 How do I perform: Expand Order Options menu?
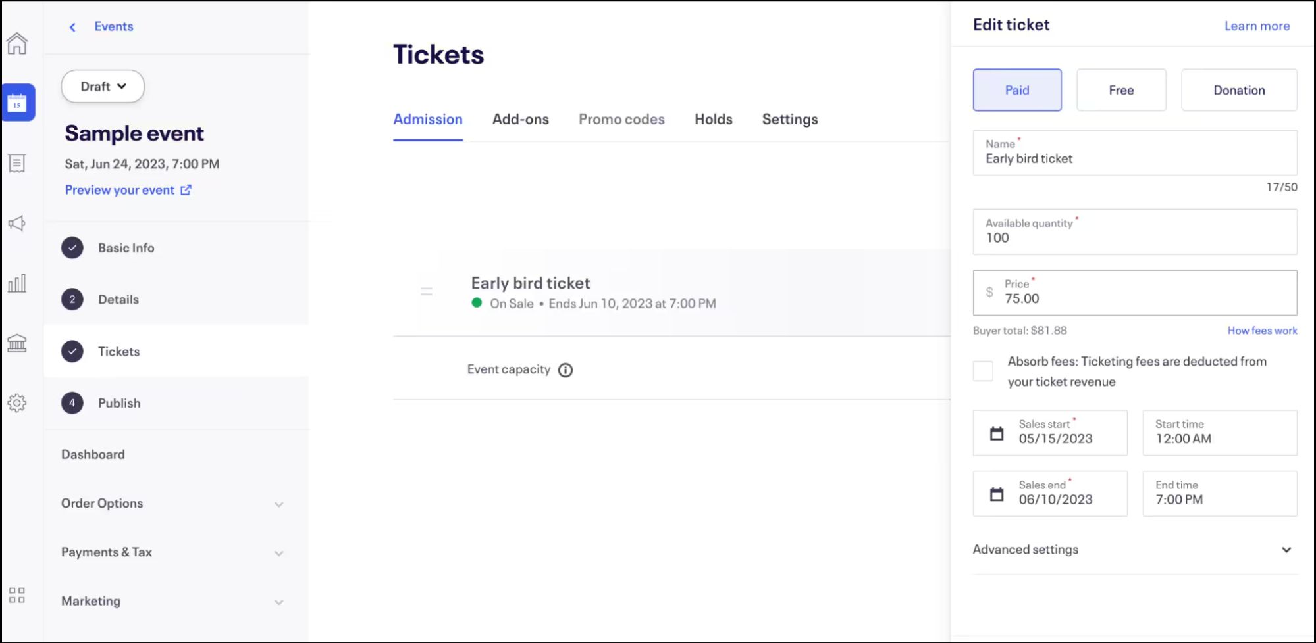pyautogui.click(x=174, y=504)
